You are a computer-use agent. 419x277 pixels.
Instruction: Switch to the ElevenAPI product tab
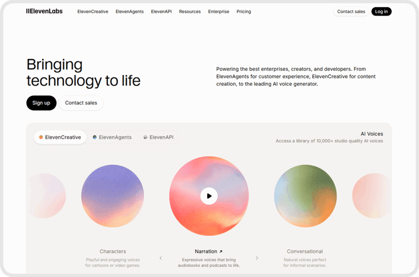pyautogui.click(x=162, y=137)
